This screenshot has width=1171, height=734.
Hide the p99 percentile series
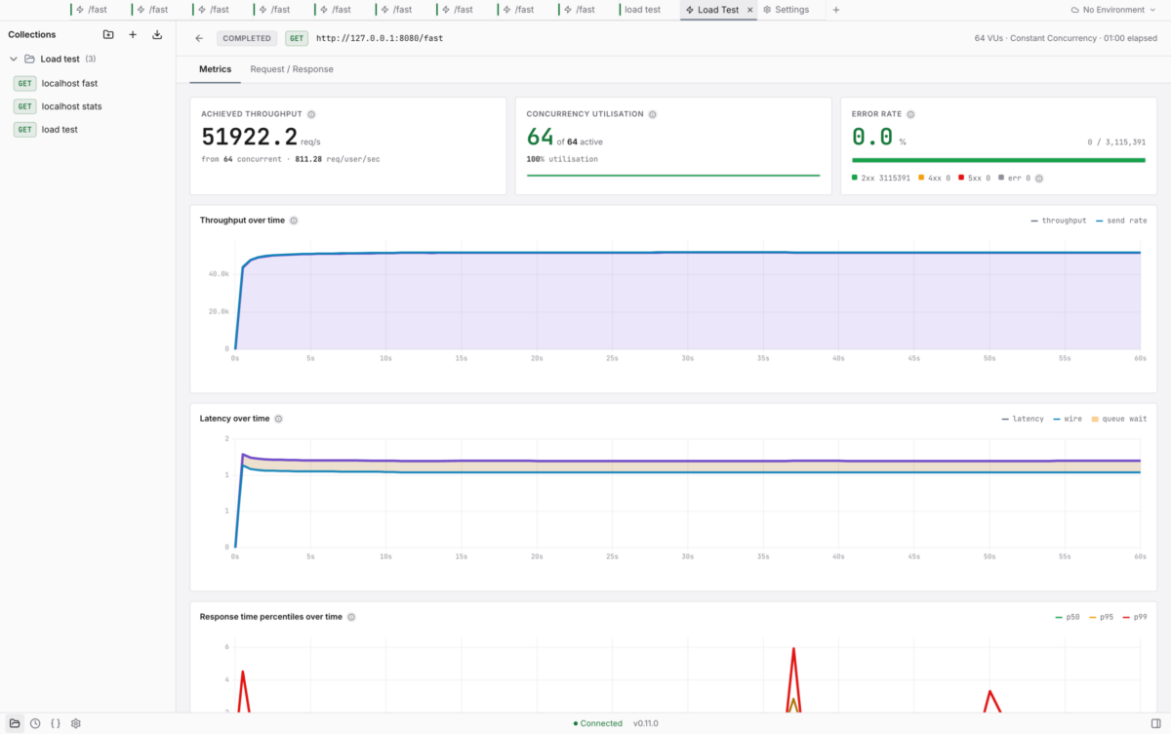[x=1135, y=617]
